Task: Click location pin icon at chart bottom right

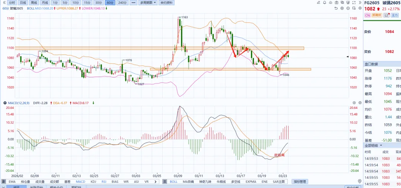Action: click(360, 181)
